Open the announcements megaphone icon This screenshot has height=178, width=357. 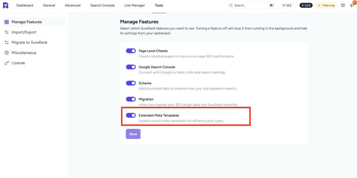pos(352,6)
